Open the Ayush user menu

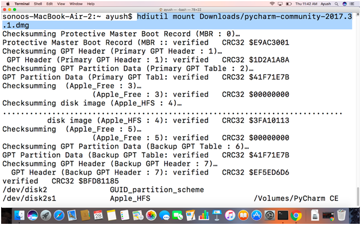click(x=325, y=3)
